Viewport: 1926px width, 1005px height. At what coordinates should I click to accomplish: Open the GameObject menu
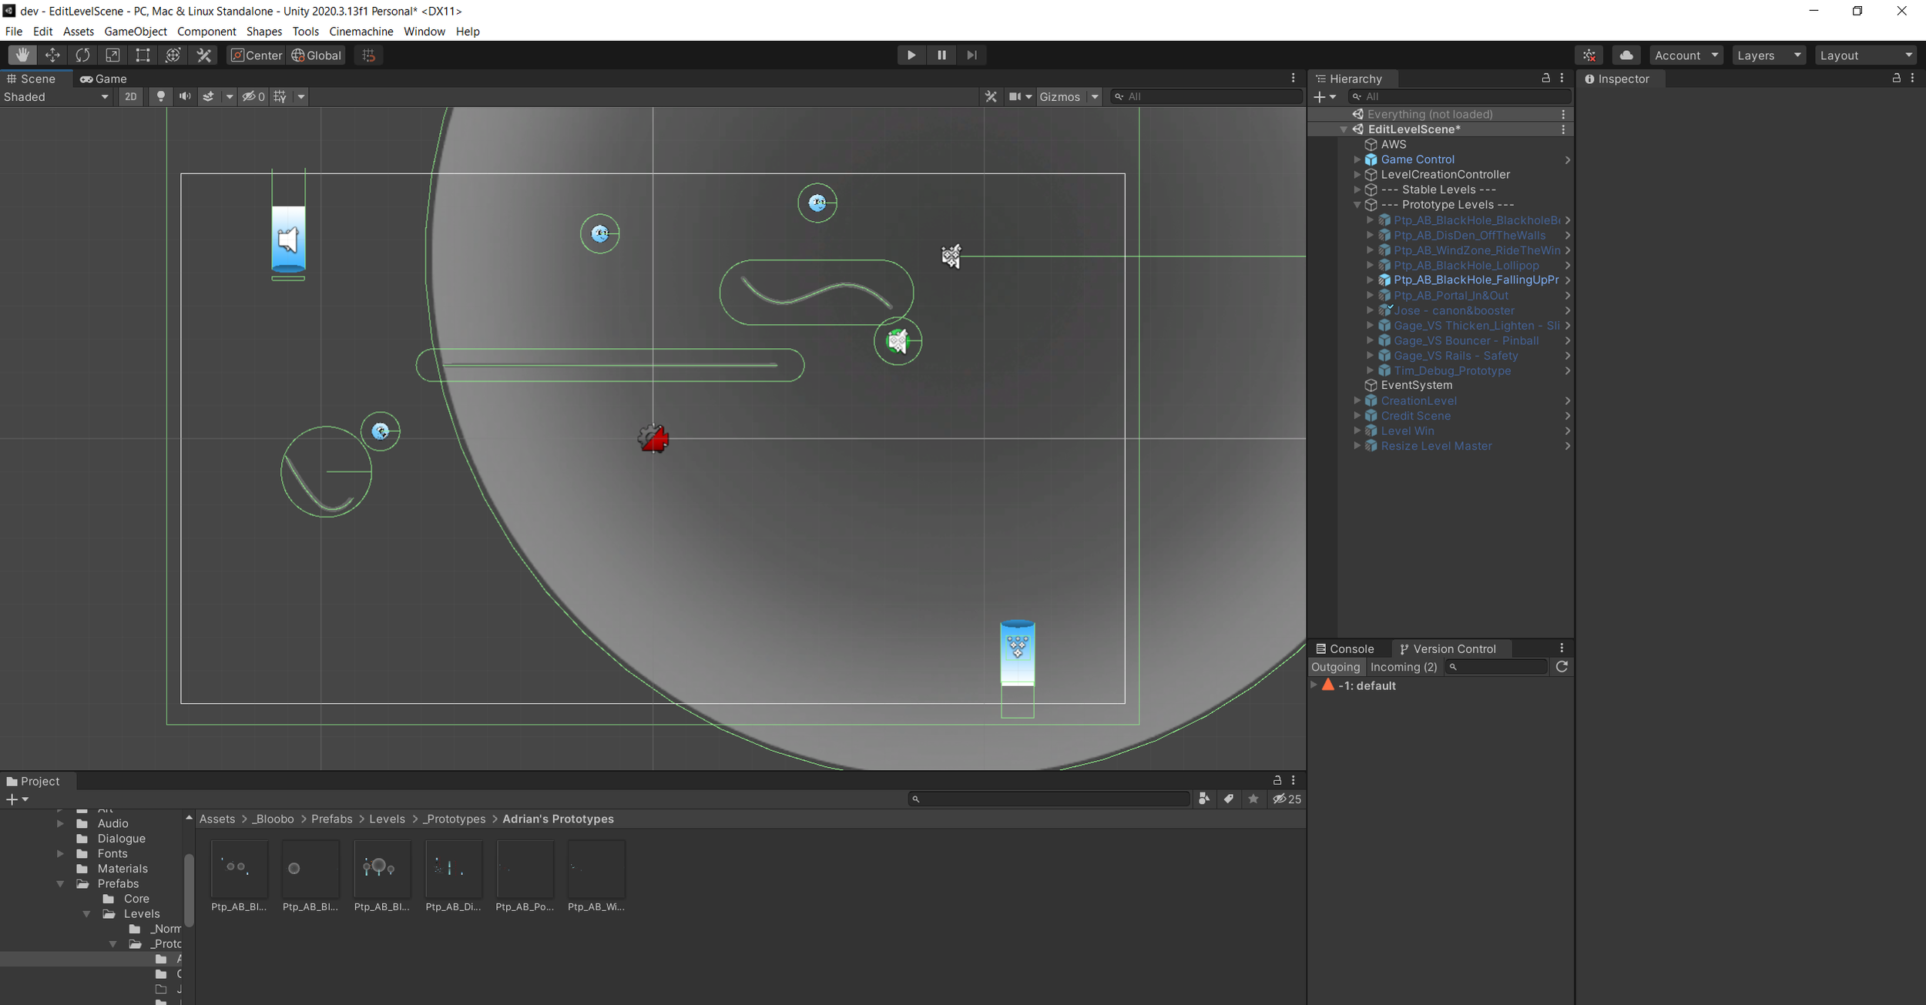(136, 32)
